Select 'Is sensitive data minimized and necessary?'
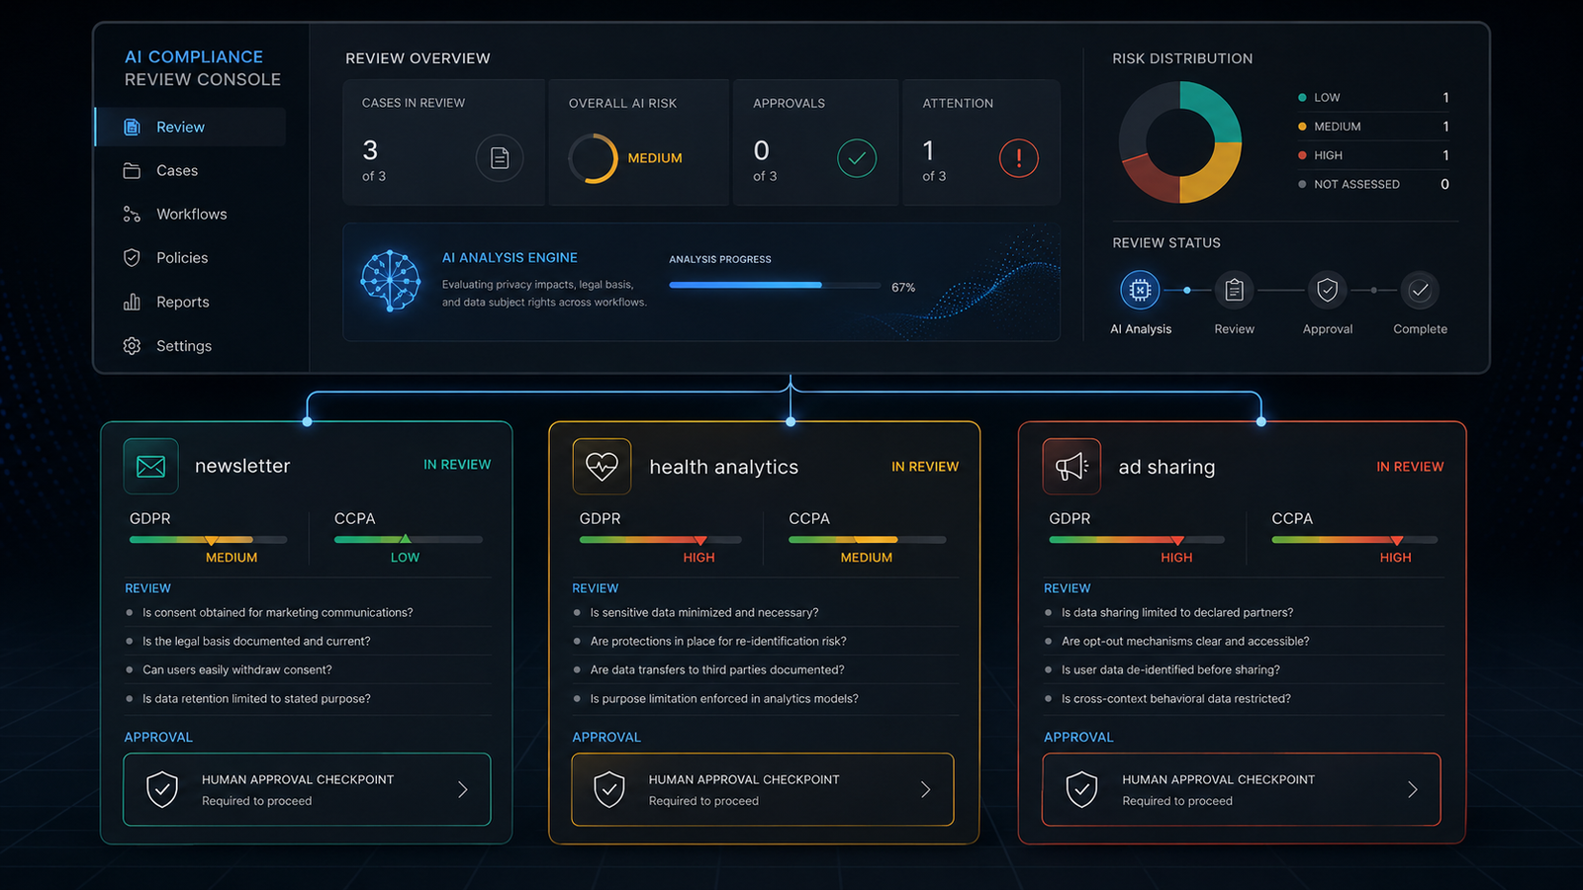The width and height of the screenshot is (1583, 890). (x=704, y=613)
